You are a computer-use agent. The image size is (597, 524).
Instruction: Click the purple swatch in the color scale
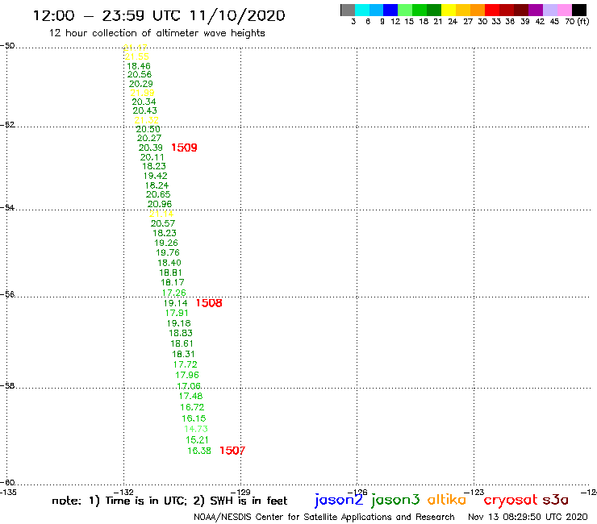point(536,10)
